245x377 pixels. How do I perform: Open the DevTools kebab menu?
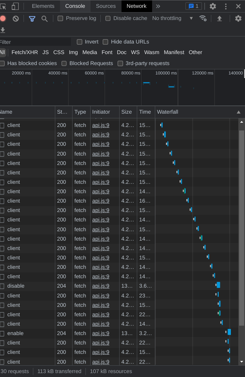pos(225,6)
